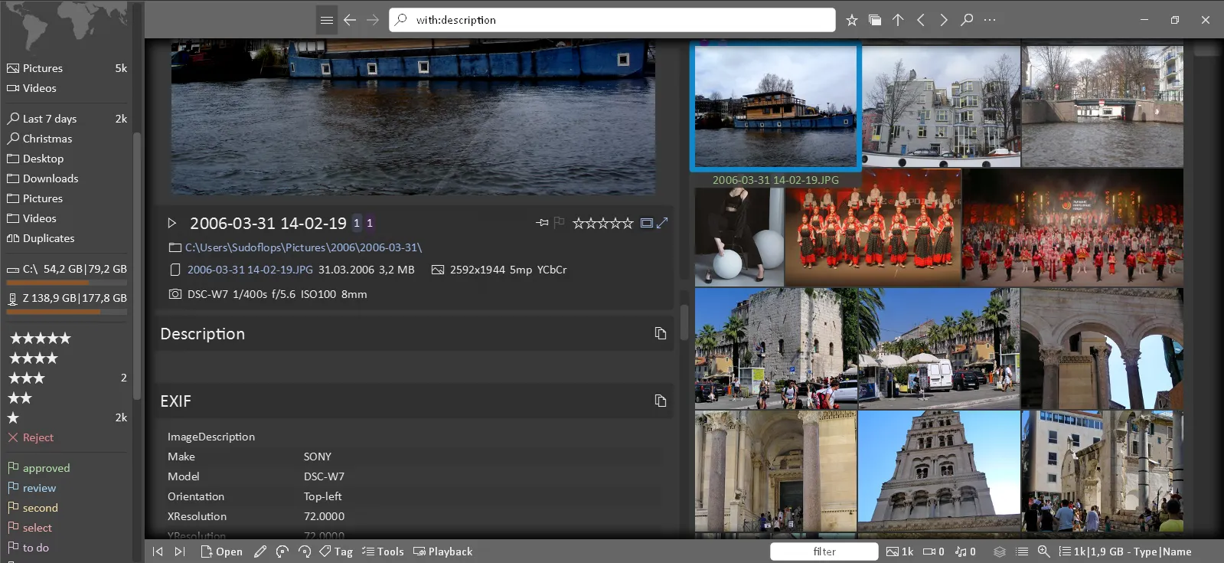Open the hamburger main menu
Viewport: 1224px width, 563px height.
pos(327,20)
